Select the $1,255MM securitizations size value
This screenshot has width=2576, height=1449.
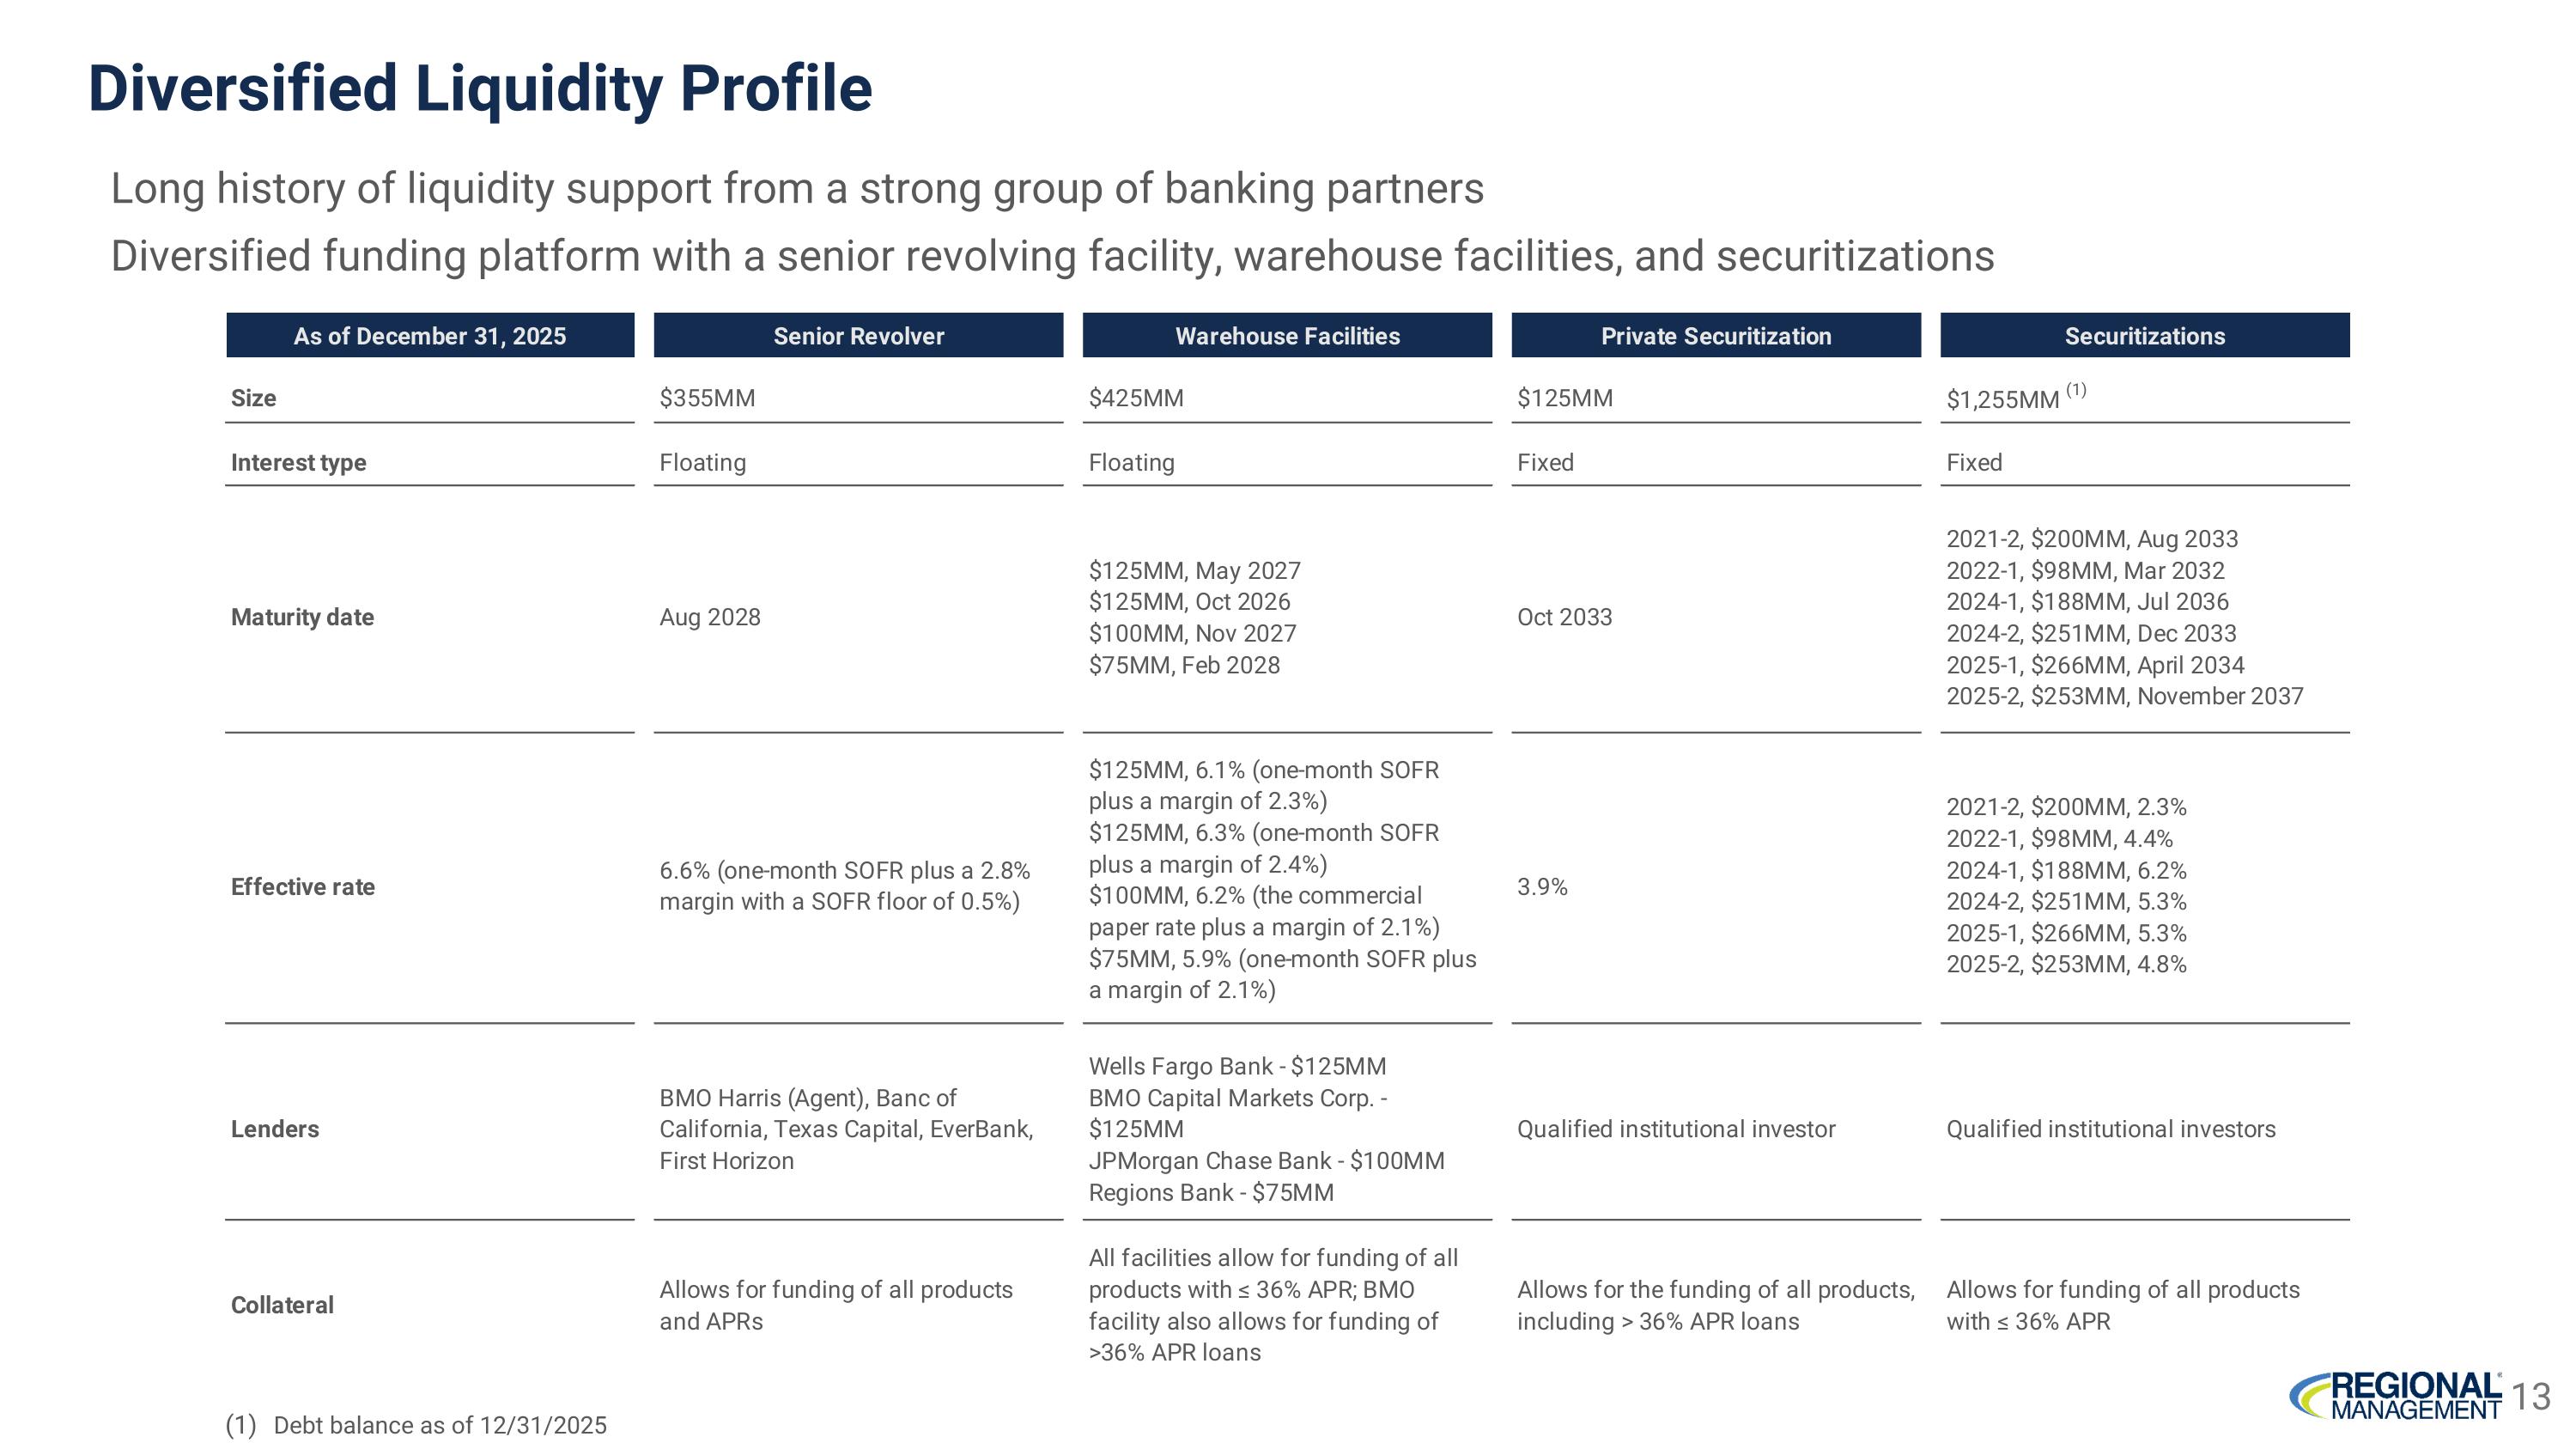[2003, 400]
